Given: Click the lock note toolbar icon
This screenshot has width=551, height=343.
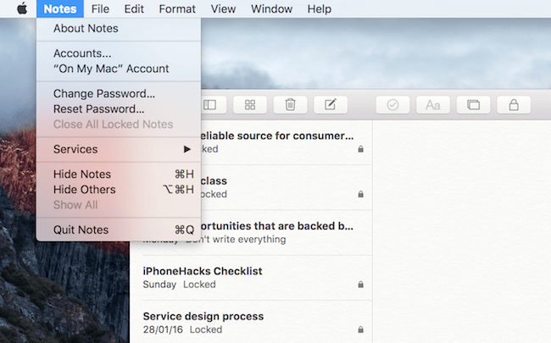Looking at the screenshot, I should 514,105.
